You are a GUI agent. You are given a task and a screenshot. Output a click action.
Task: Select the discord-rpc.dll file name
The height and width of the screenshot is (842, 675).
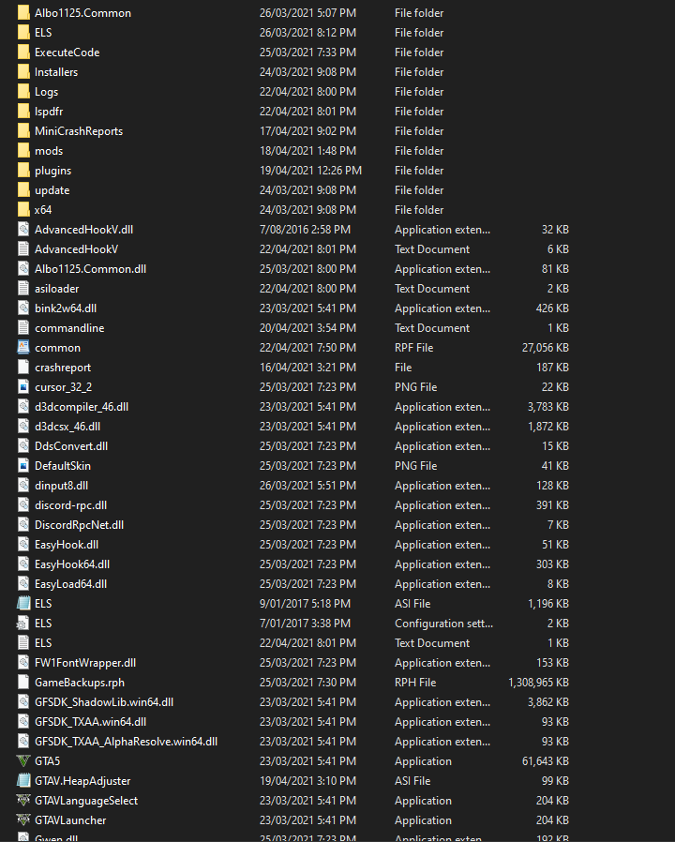[x=71, y=505]
